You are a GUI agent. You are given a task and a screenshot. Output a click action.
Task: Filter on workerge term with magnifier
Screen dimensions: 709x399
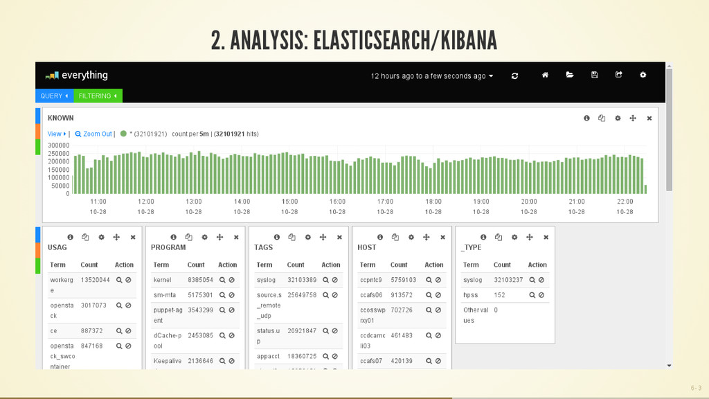pyautogui.click(x=119, y=280)
